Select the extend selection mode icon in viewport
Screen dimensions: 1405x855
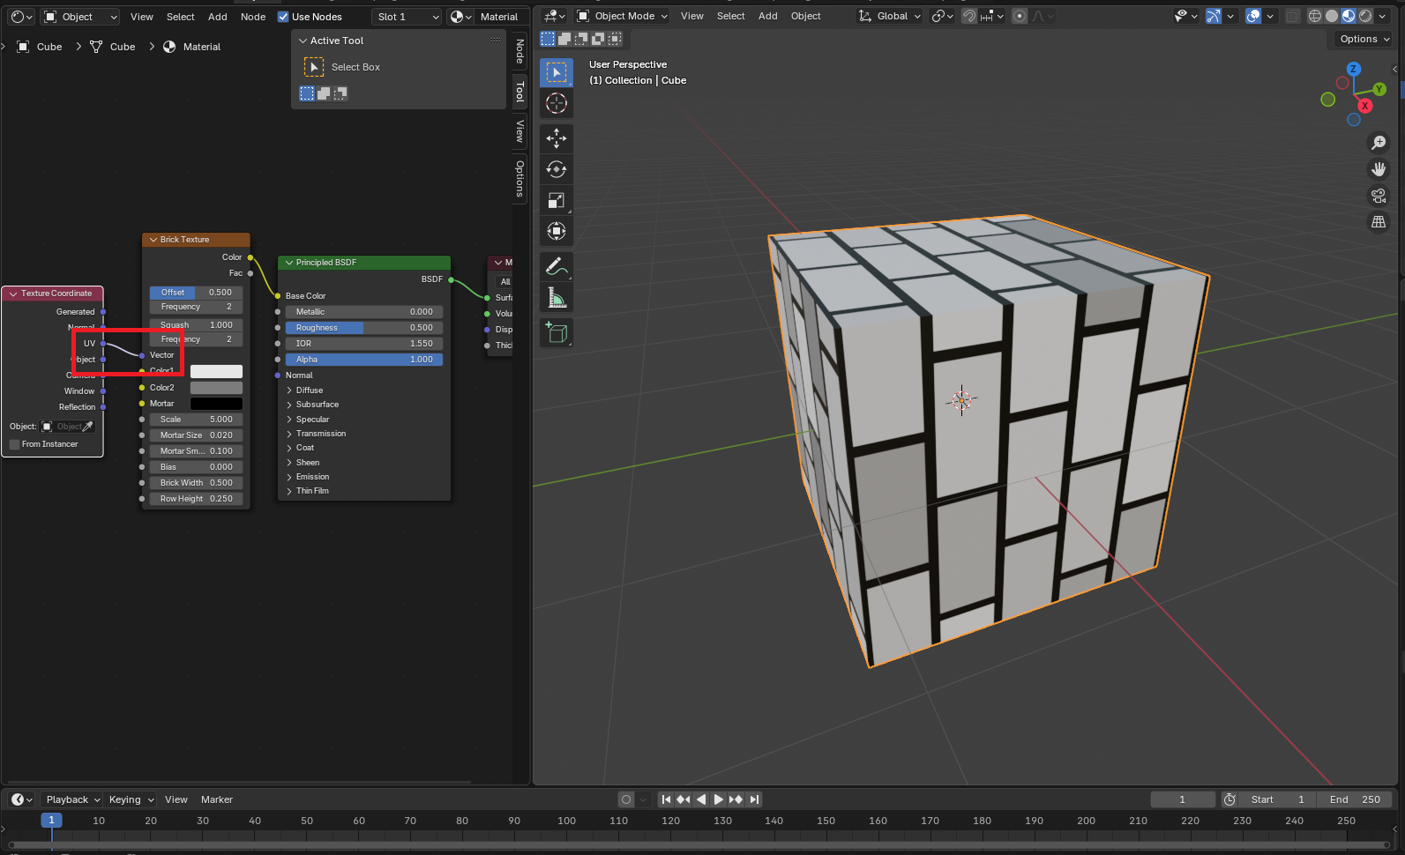564,39
